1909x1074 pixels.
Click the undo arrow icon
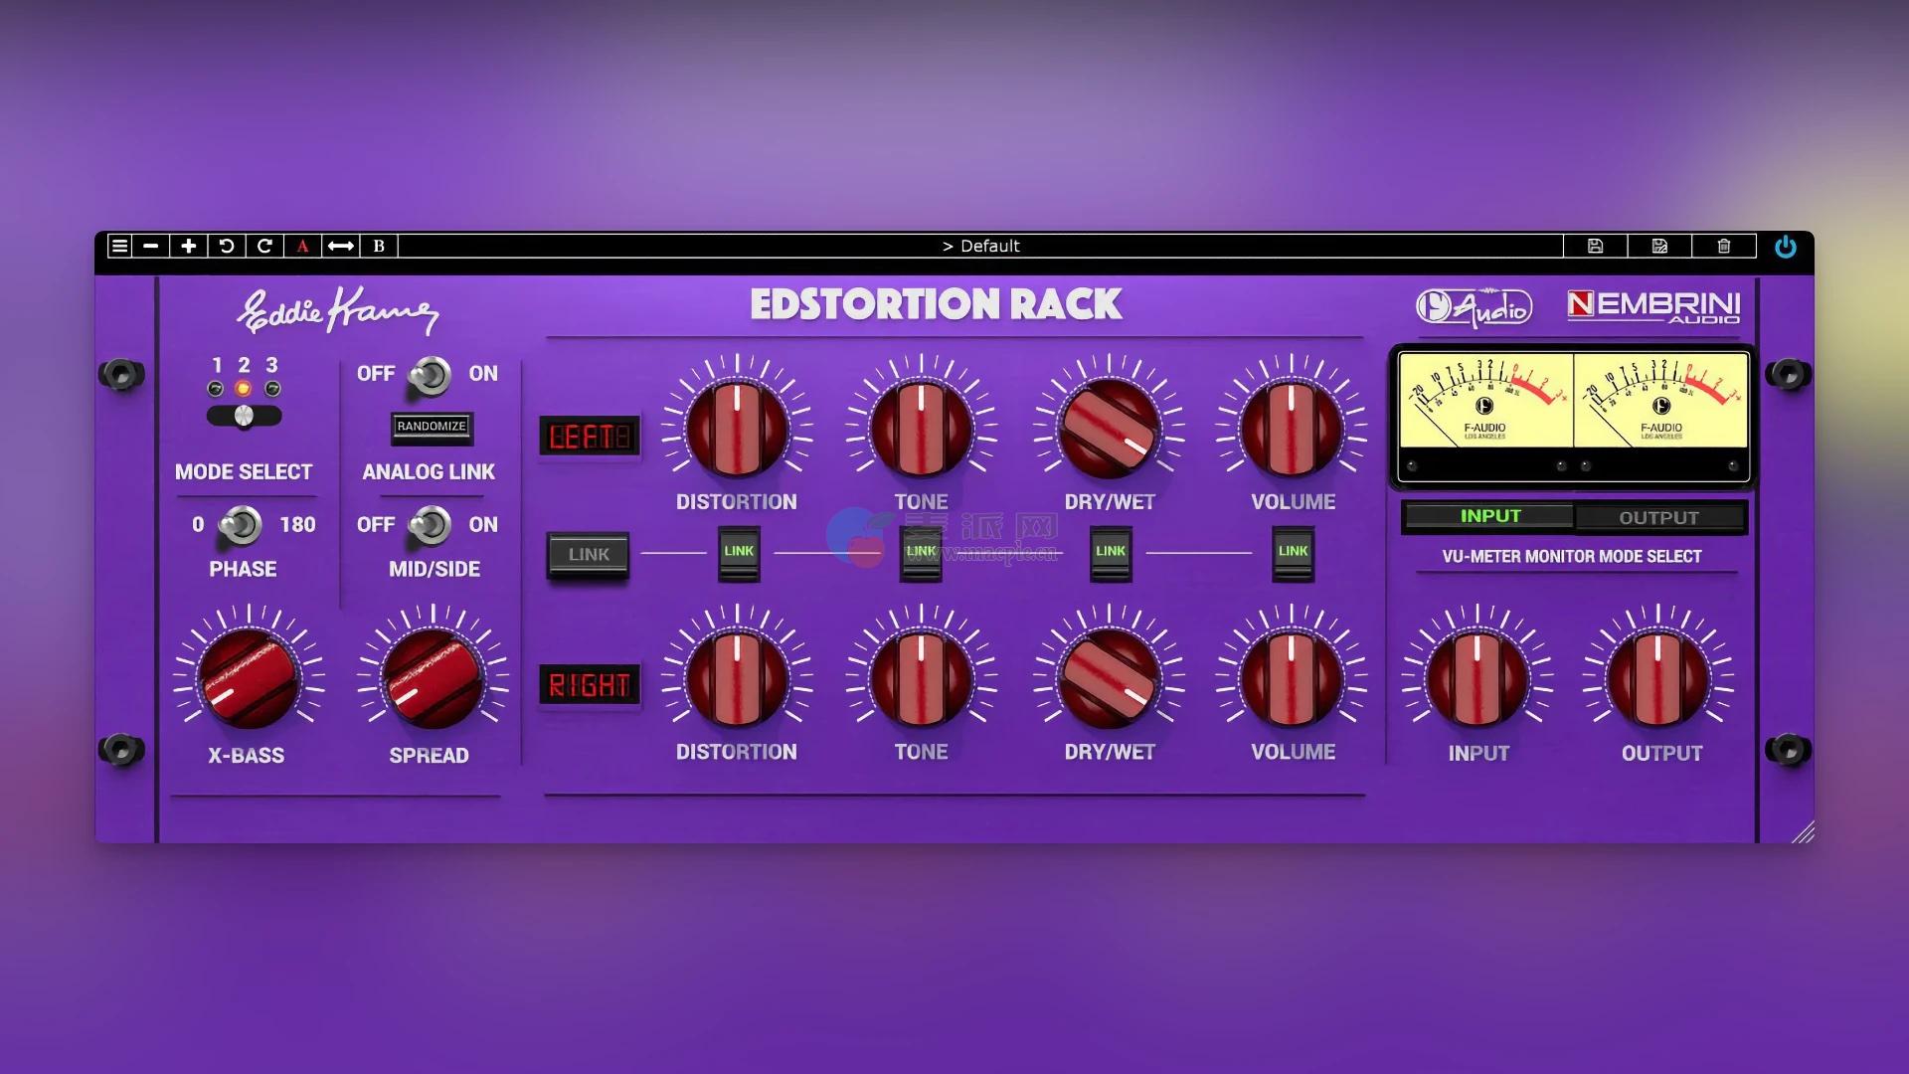point(227,246)
